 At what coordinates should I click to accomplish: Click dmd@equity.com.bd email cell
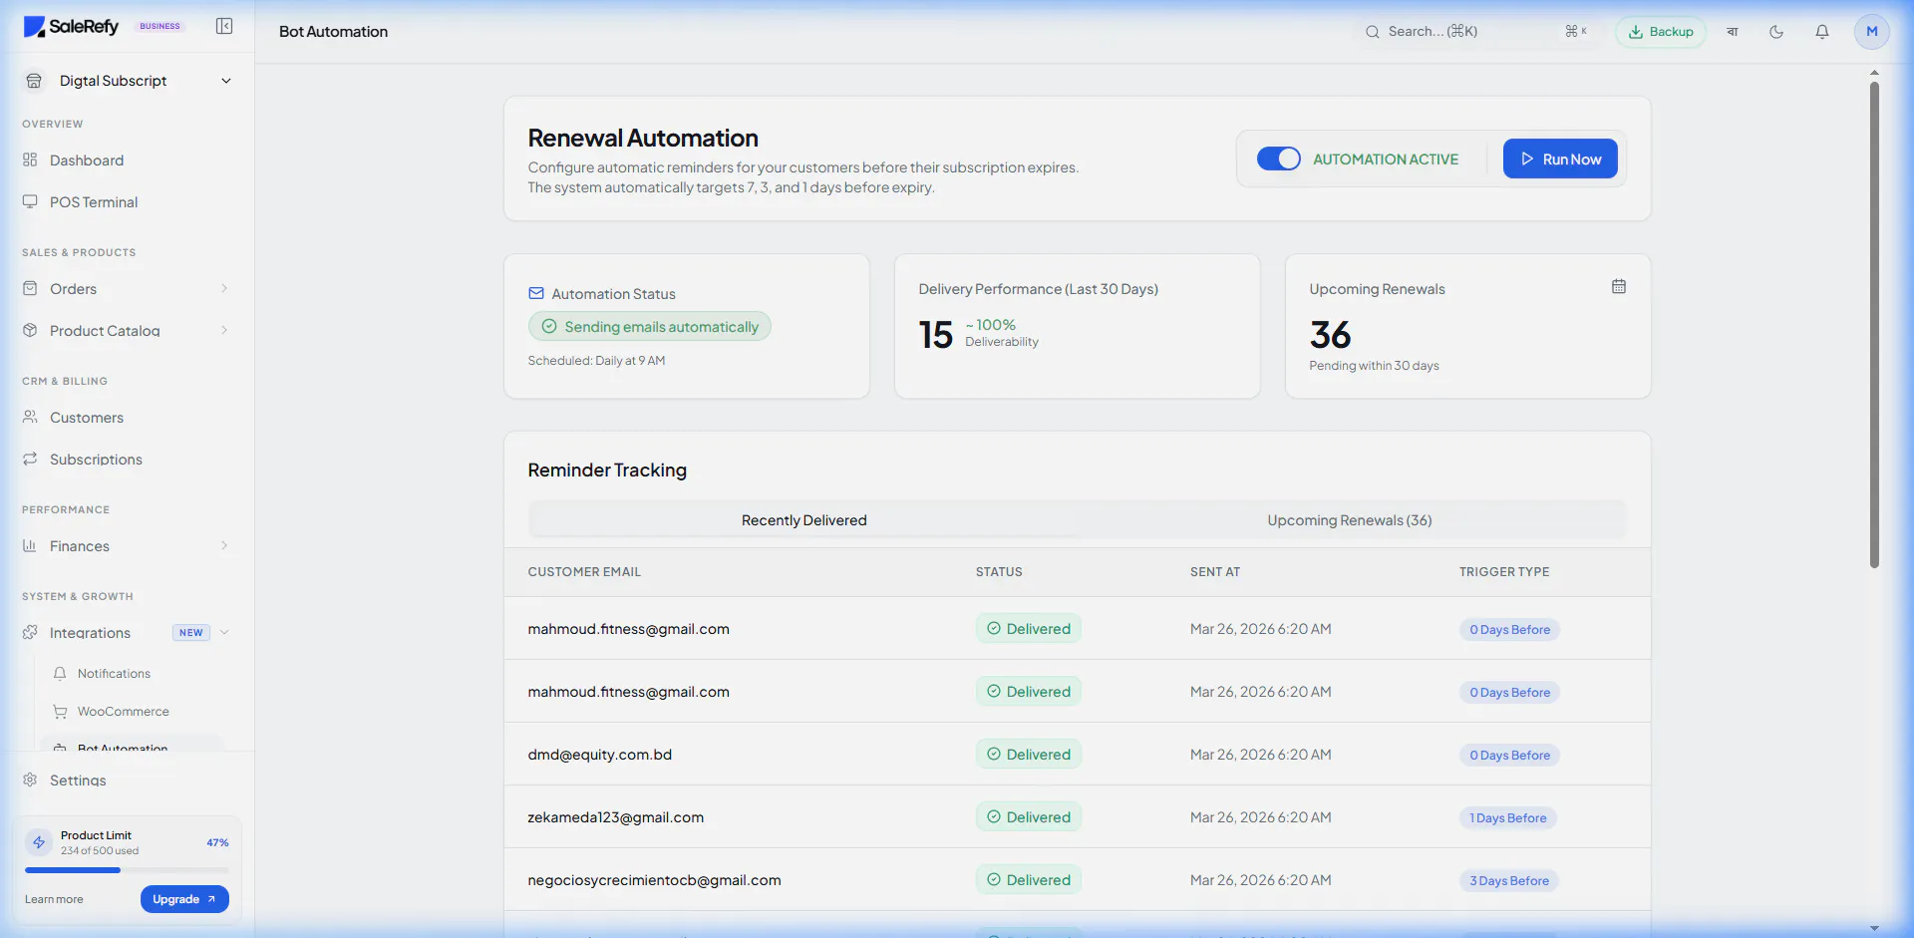(600, 755)
